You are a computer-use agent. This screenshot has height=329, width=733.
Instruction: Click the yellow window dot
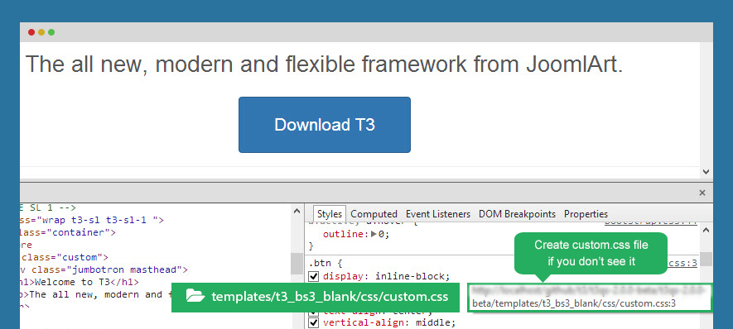pos(41,32)
